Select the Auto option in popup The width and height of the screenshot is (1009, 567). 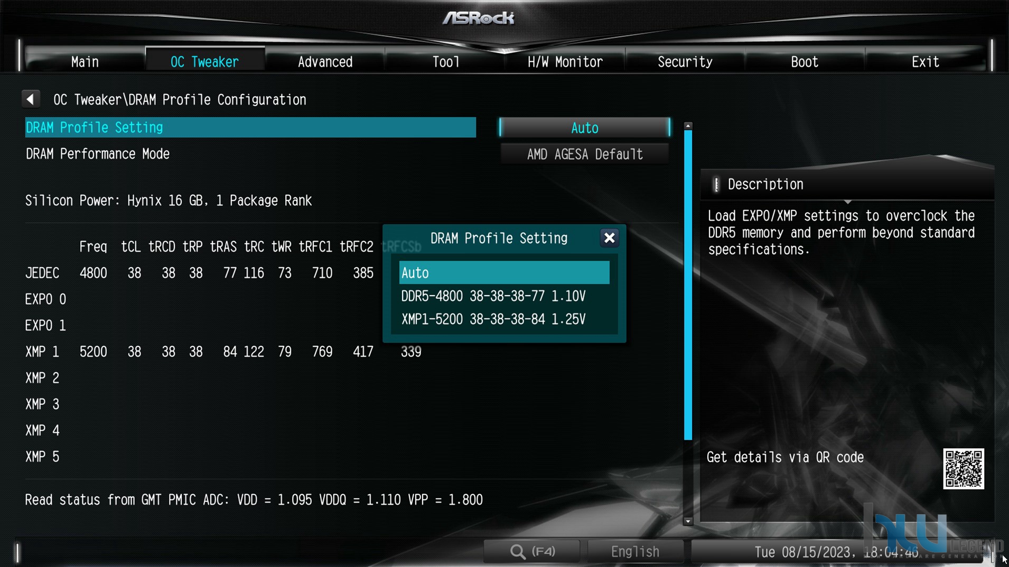coord(504,273)
